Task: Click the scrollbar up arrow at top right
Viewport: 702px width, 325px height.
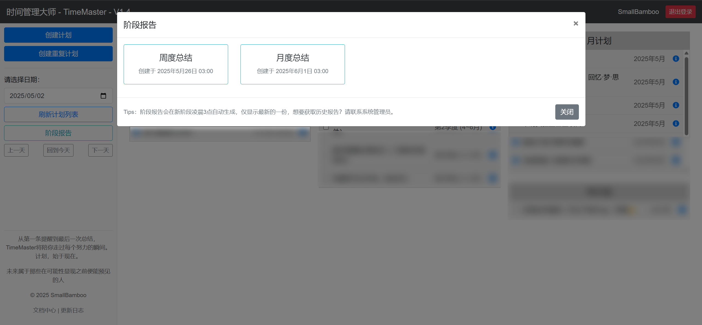Action: 686,53
